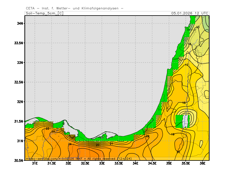This screenshot has width=234, height=176.
Task: Click the contour label 24
Action: [70, 144]
